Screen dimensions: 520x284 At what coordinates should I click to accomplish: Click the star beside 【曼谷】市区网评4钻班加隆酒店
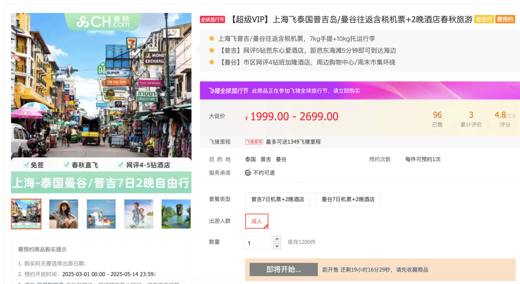[x=211, y=62]
